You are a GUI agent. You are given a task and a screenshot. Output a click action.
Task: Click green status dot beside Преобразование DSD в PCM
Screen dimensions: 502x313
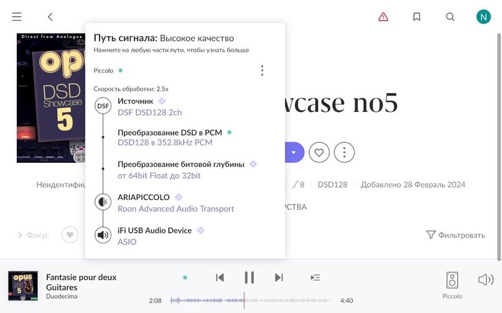230,132
